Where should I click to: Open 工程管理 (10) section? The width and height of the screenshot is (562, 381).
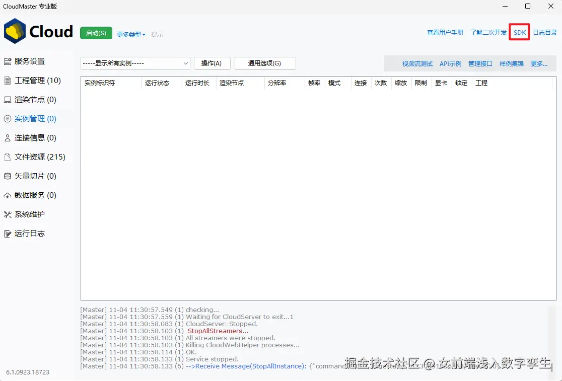38,81
